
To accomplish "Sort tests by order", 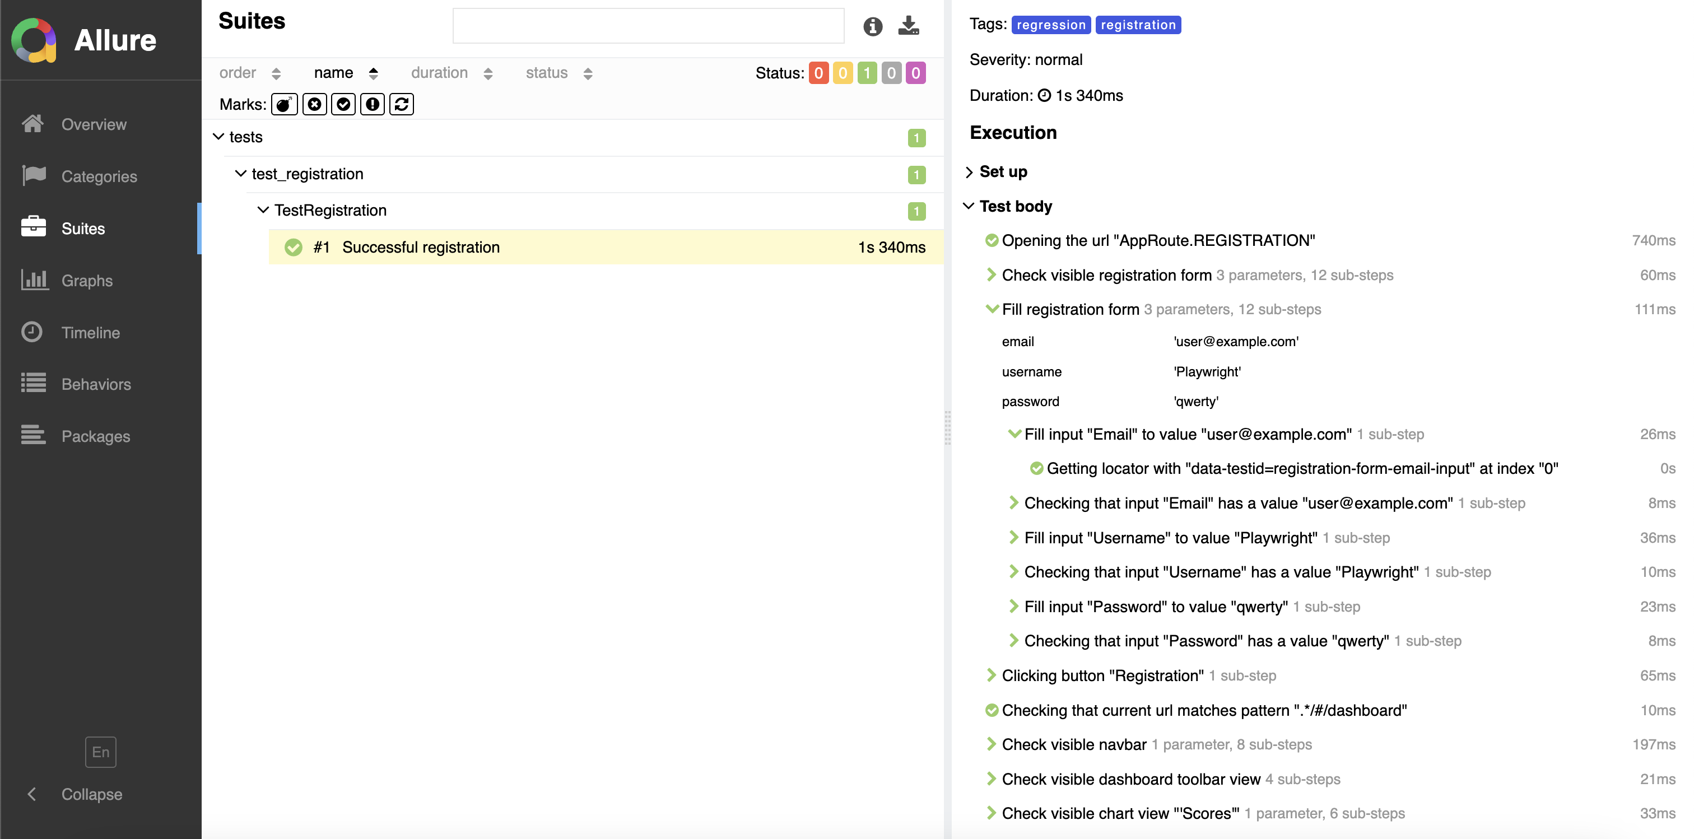I will click(x=250, y=73).
